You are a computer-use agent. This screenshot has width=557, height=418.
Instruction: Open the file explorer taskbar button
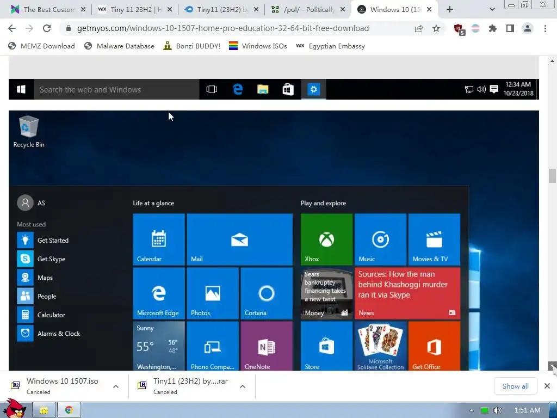pos(44,410)
